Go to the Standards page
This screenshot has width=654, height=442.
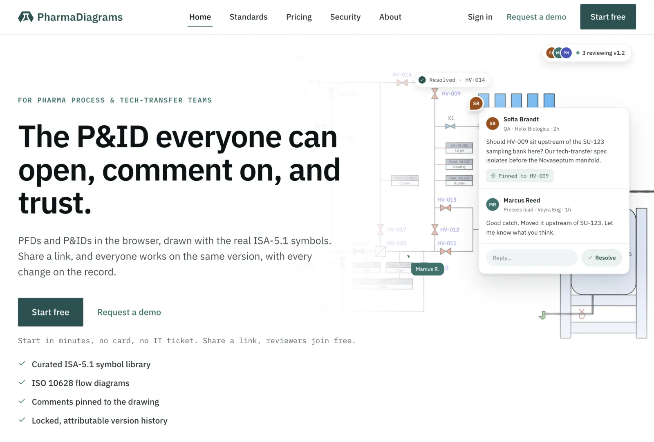point(249,17)
